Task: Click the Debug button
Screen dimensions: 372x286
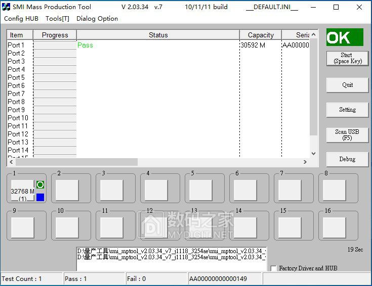Action: 348,159
